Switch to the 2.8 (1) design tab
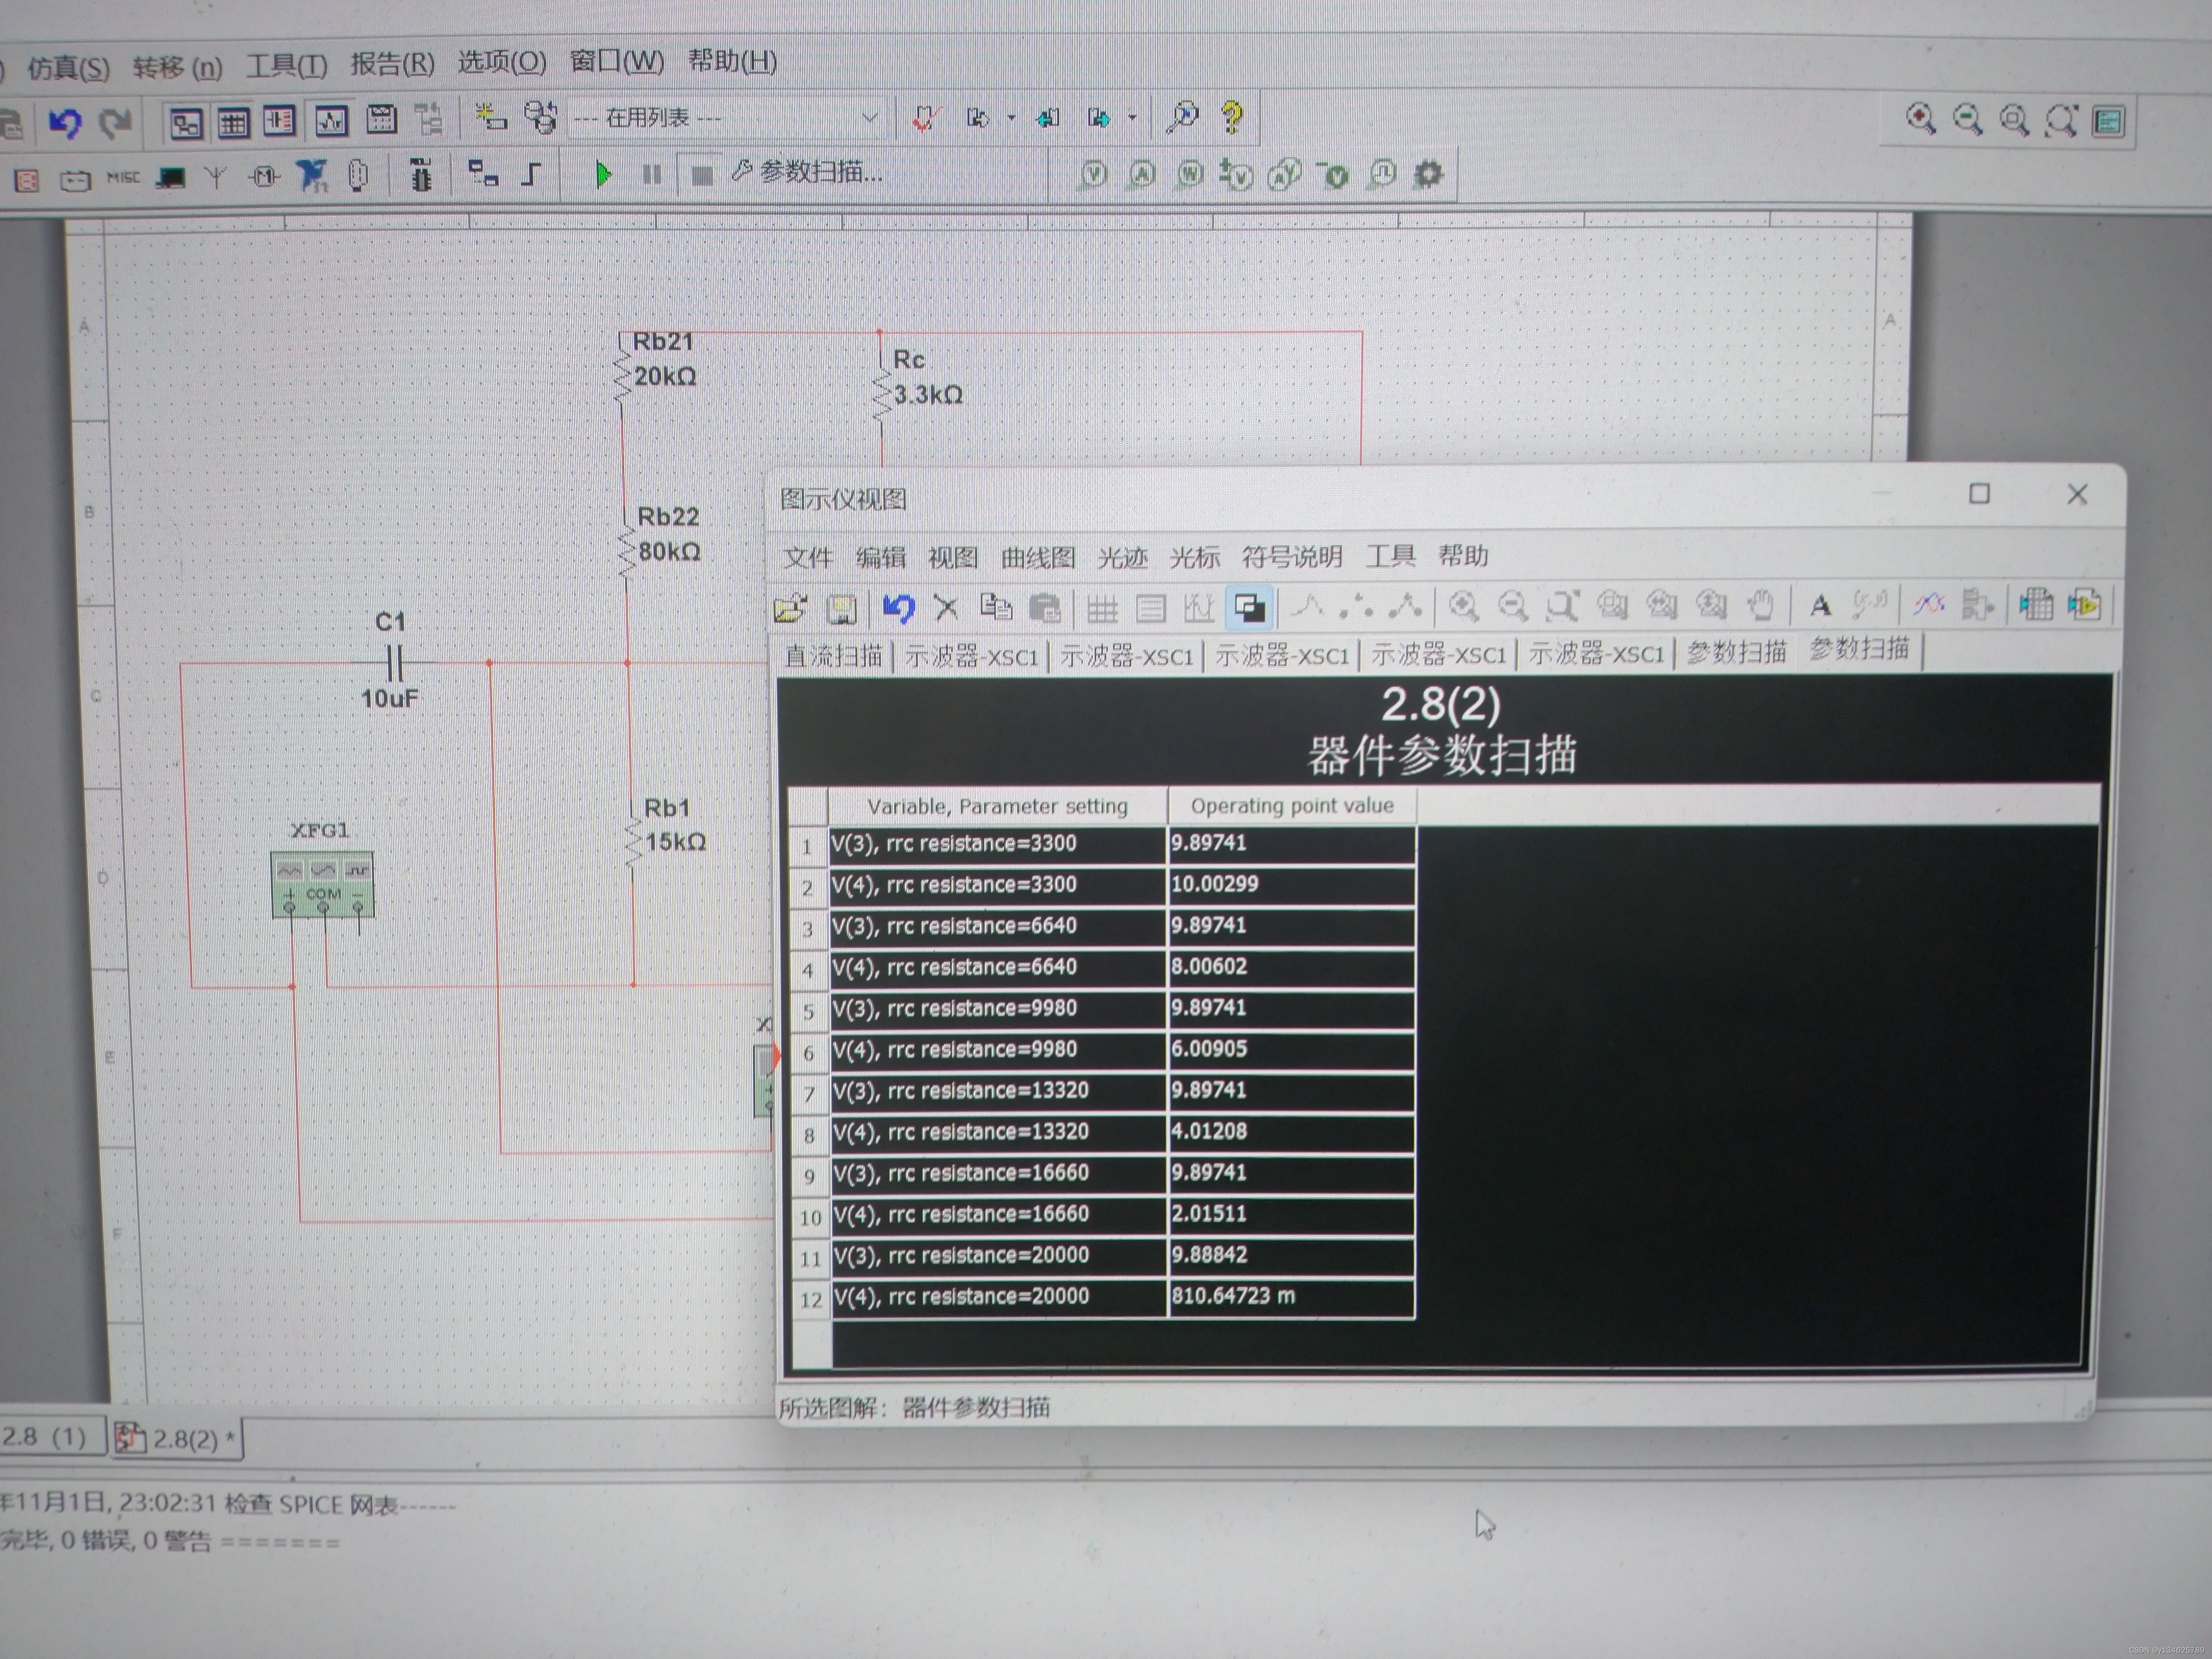The width and height of the screenshot is (2212, 1659). coord(45,1437)
